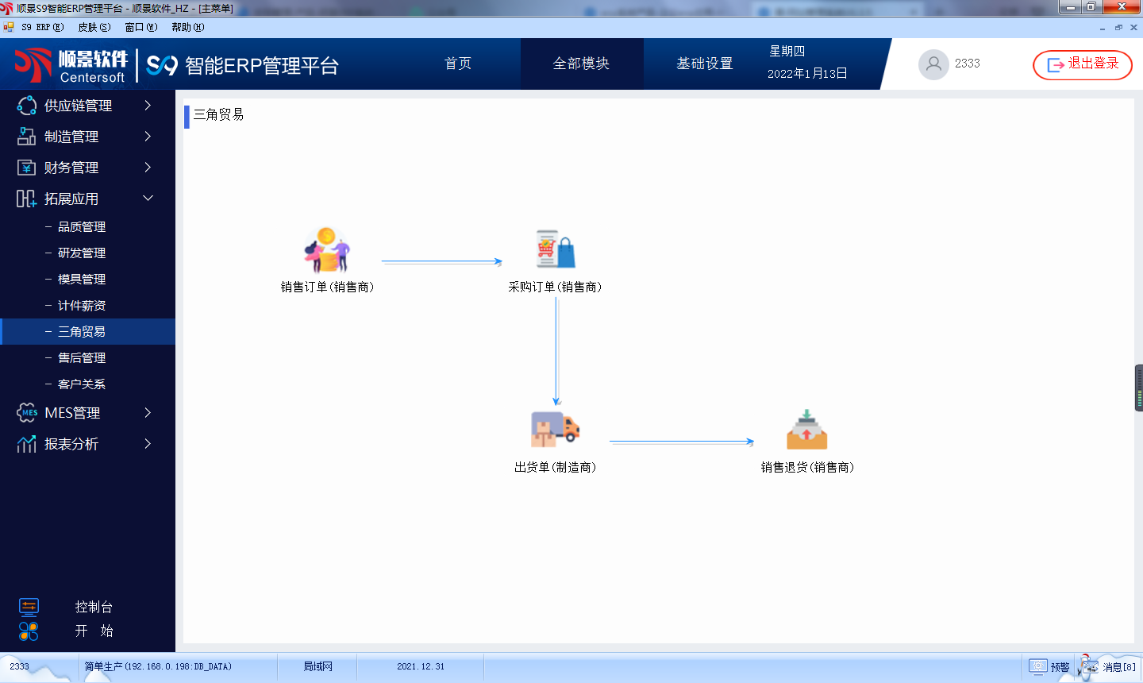Click the 开 始 start label

click(x=94, y=631)
